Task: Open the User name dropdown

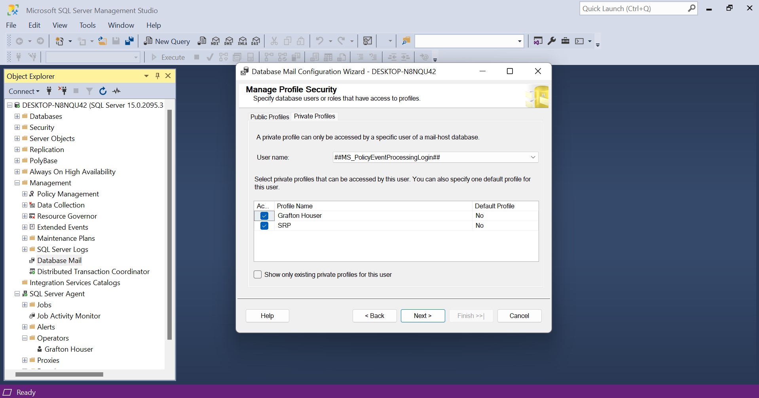Action: coord(533,157)
